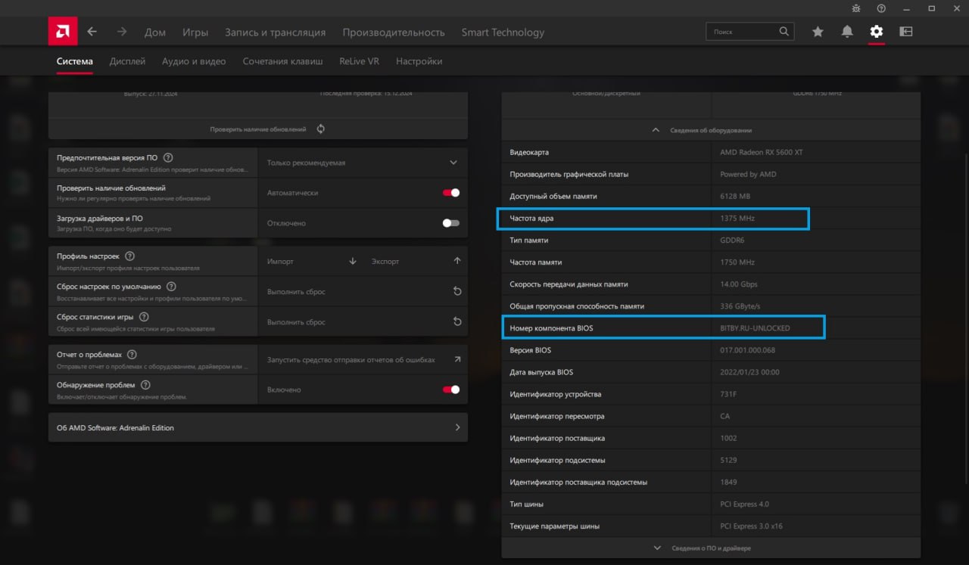Open notifications bell icon
969x565 pixels.
847,32
